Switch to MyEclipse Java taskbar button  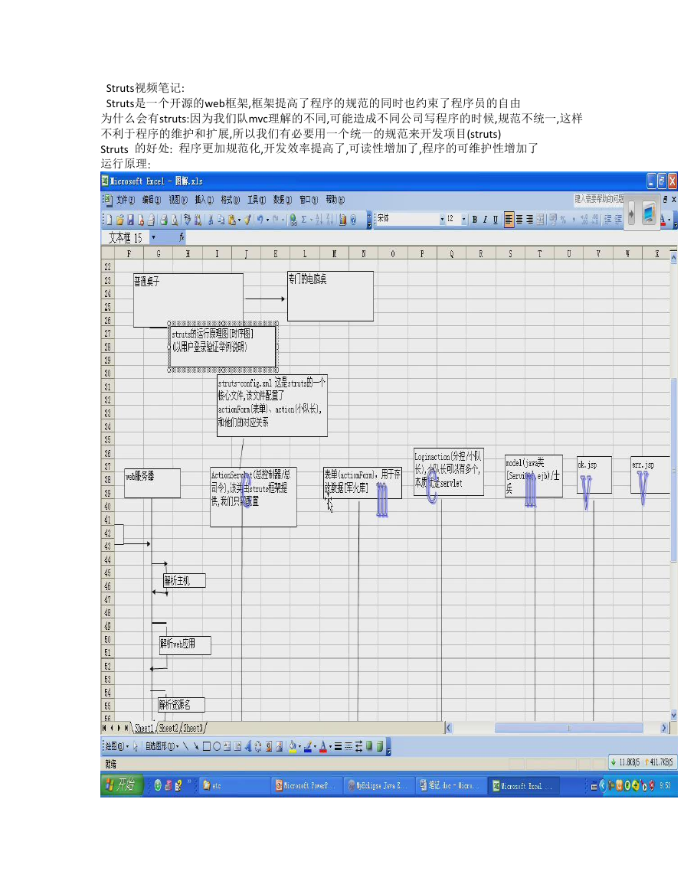click(378, 785)
